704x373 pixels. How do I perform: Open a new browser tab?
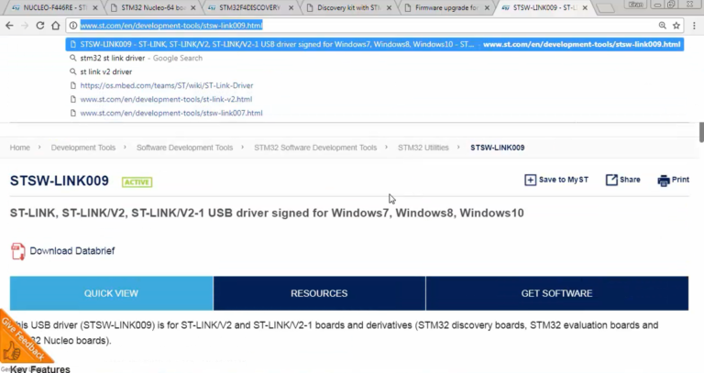[606, 8]
